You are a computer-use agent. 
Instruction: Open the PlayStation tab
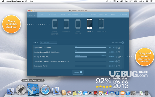pos(73,14)
